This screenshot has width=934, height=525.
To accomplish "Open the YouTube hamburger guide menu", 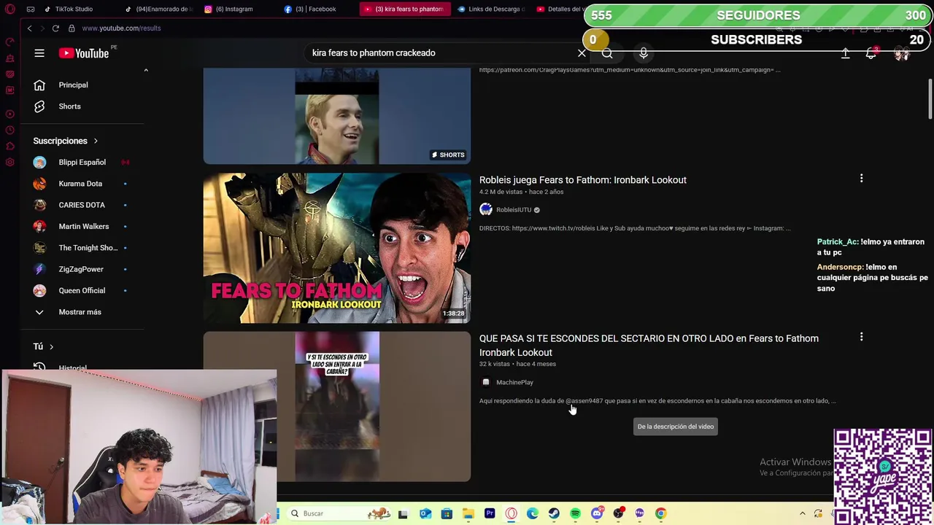I will pyautogui.click(x=39, y=53).
